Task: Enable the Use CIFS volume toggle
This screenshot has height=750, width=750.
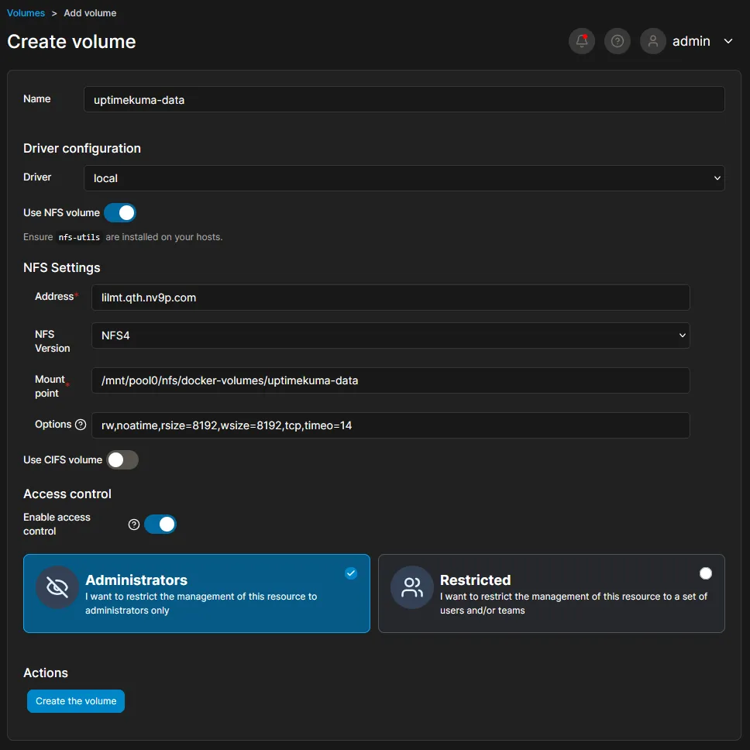Action: click(122, 459)
